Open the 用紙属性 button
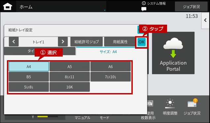Image resolution: width=210 pixels, height=123 pixels. 120,42
